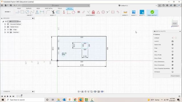This screenshot has width=182, height=102.
Task: Select the Mirror sketch tool
Action: point(37,12)
